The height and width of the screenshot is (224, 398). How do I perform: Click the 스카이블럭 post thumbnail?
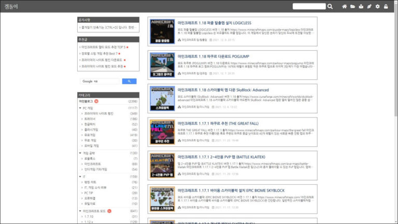pyautogui.click(x=162, y=98)
